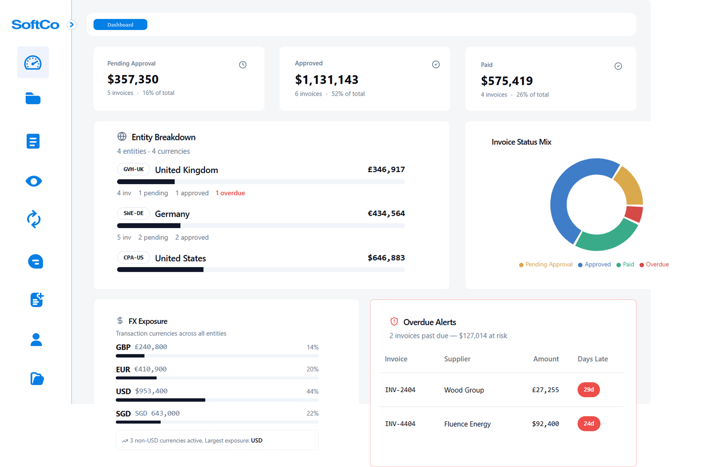Open the solid folder sidebar icon
The image size is (720, 467).
(x=33, y=99)
